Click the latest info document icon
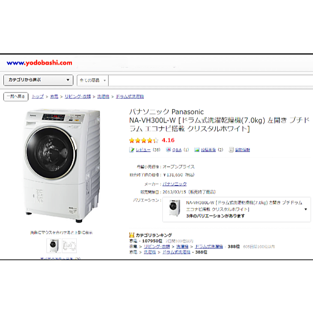The width and height of the screenshot is (313, 313). (231, 150)
